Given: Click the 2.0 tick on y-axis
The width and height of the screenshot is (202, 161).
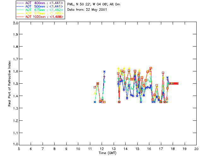Looking at the screenshot, I should [x=15, y=23].
